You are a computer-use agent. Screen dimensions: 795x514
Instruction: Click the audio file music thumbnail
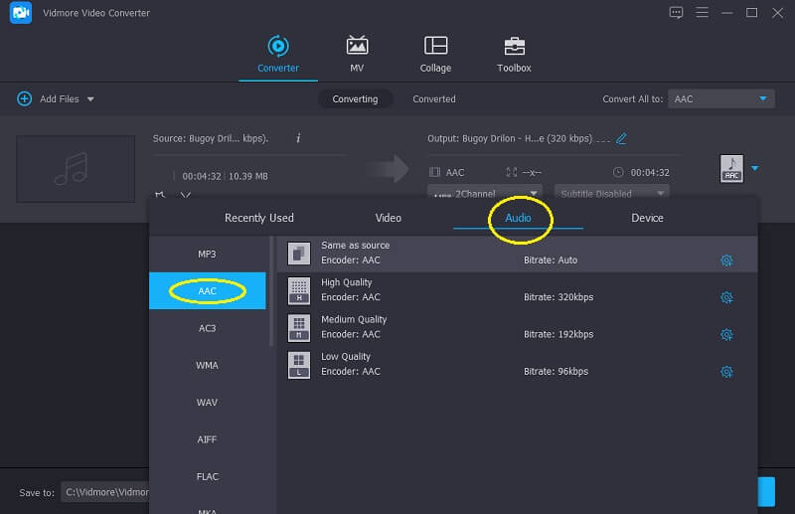pyautogui.click(x=76, y=169)
